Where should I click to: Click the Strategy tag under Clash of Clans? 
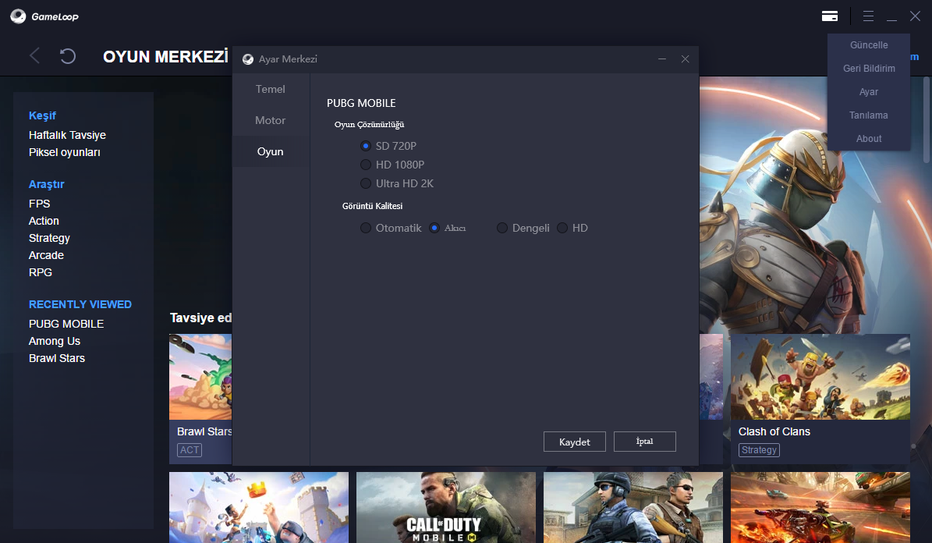759,450
